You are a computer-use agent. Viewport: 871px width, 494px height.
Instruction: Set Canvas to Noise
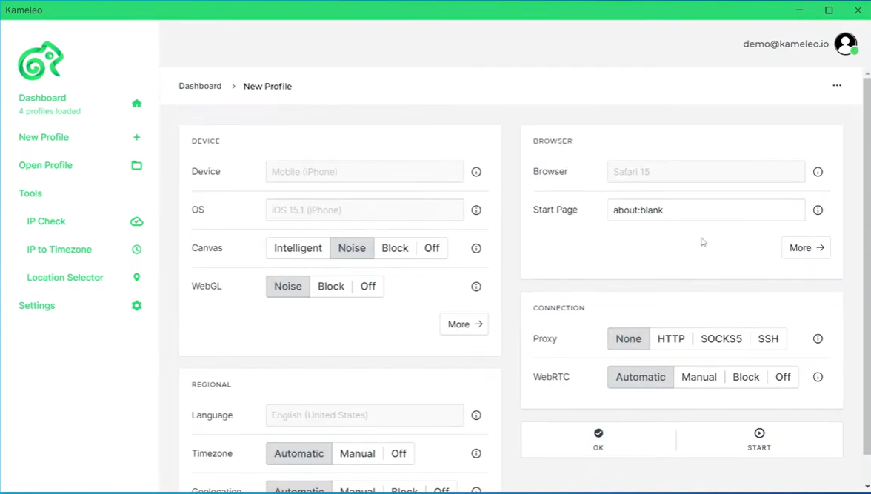(x=352, y=248)
